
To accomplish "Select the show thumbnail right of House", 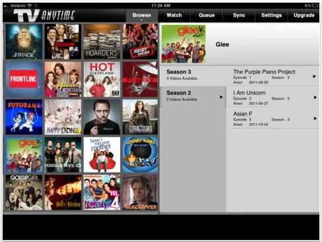I will 140,117.
